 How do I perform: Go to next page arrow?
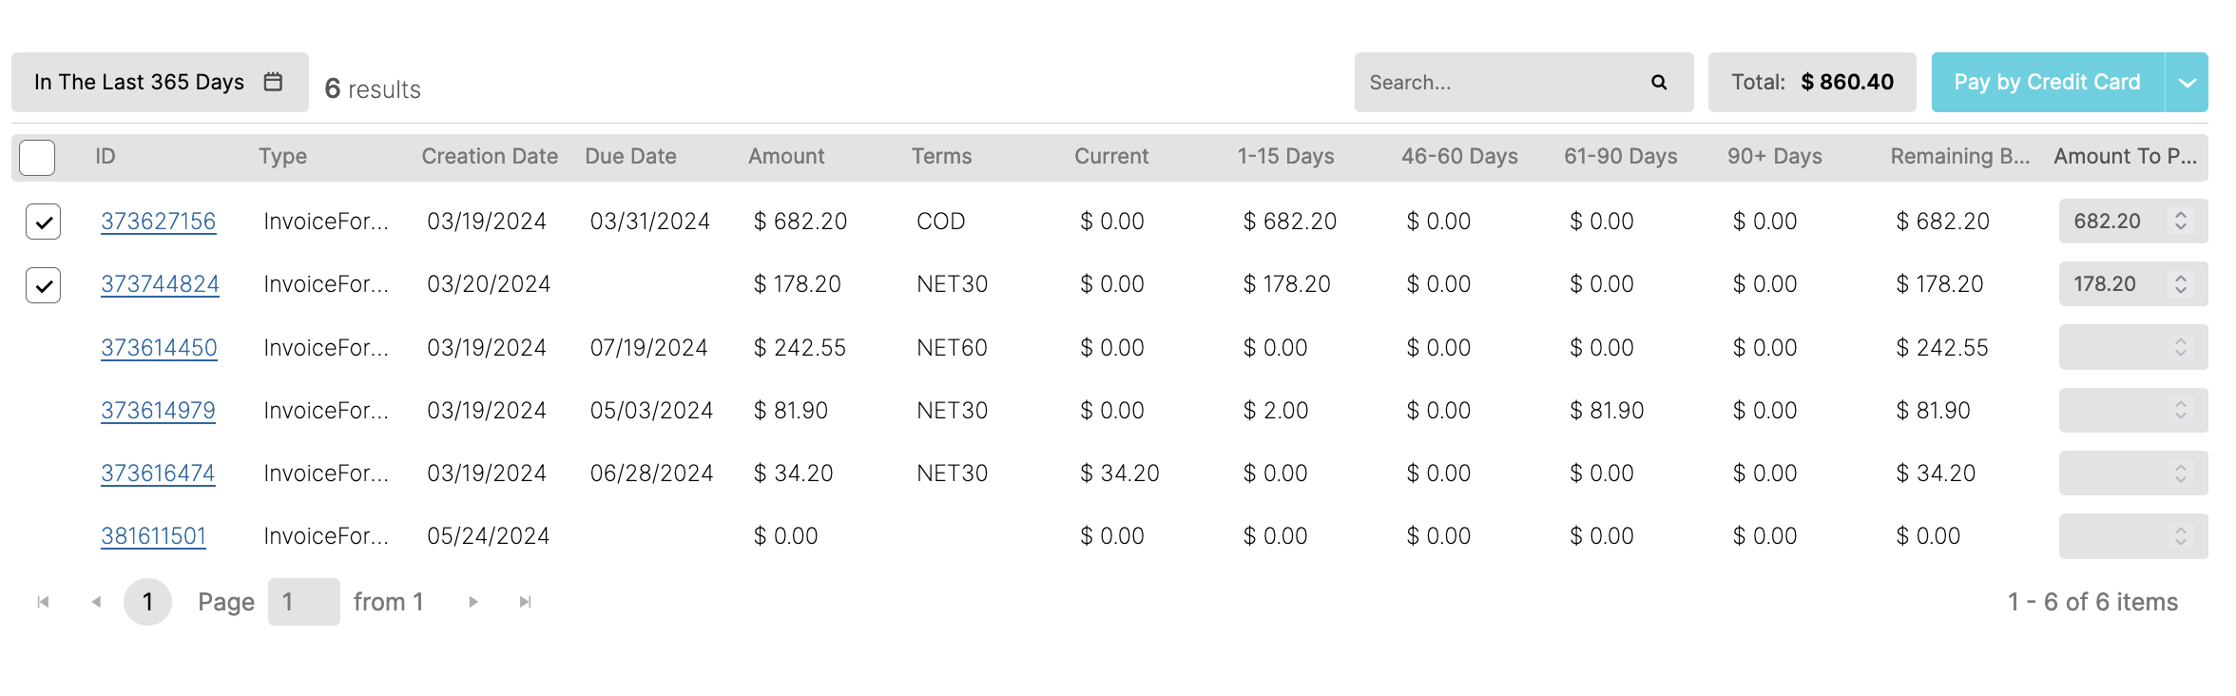(472, 602)
